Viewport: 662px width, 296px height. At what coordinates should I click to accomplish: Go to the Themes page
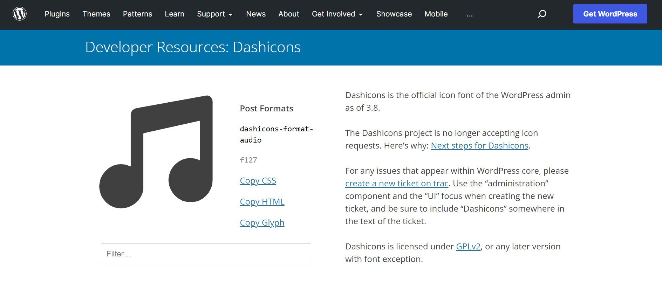point(96,14)
